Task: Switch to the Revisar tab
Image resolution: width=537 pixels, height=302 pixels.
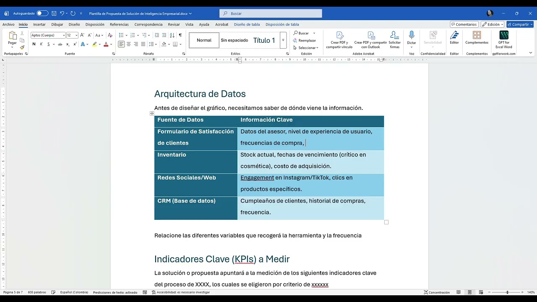Action: click(x=174, y=24)
